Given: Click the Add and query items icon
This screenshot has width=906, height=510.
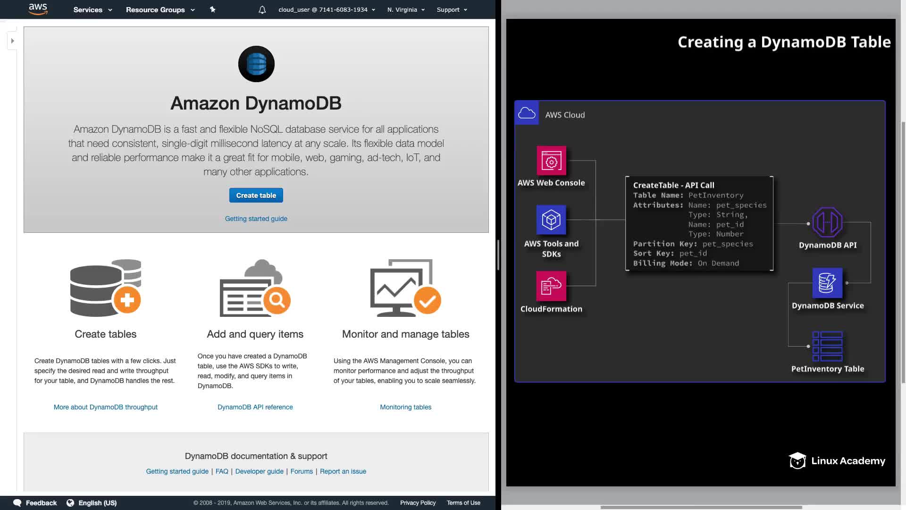Looking at the screenshot, I should click(255, 288).
